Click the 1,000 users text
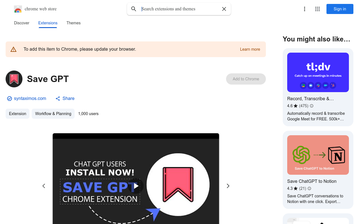The height and width of the screenshot is (224, 359). [x=88, y=114]
